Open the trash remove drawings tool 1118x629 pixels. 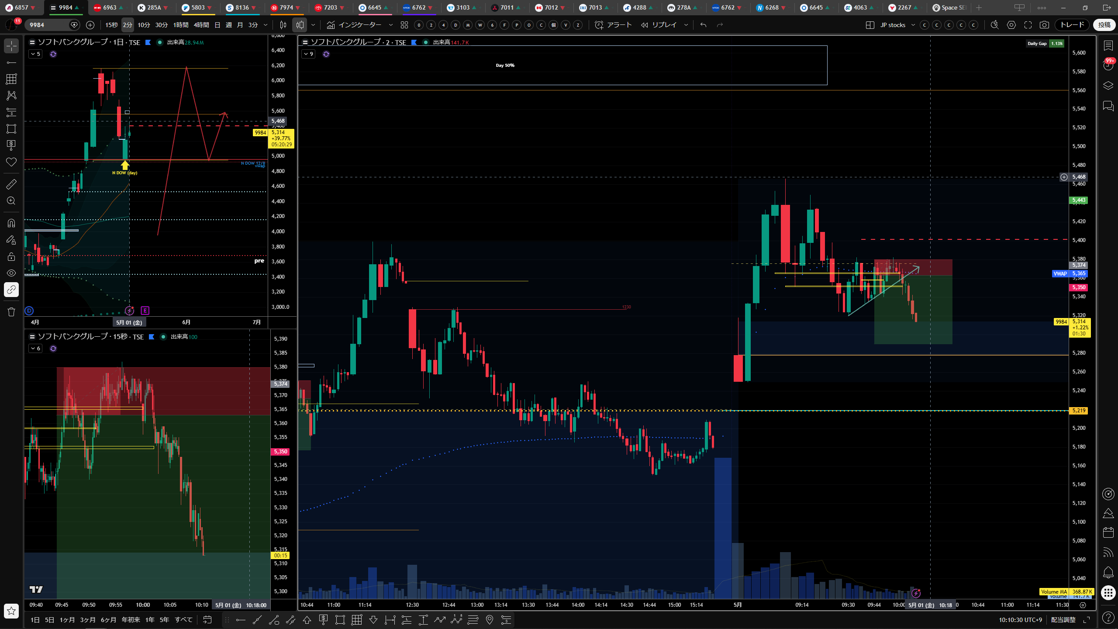tap(11, 311)
